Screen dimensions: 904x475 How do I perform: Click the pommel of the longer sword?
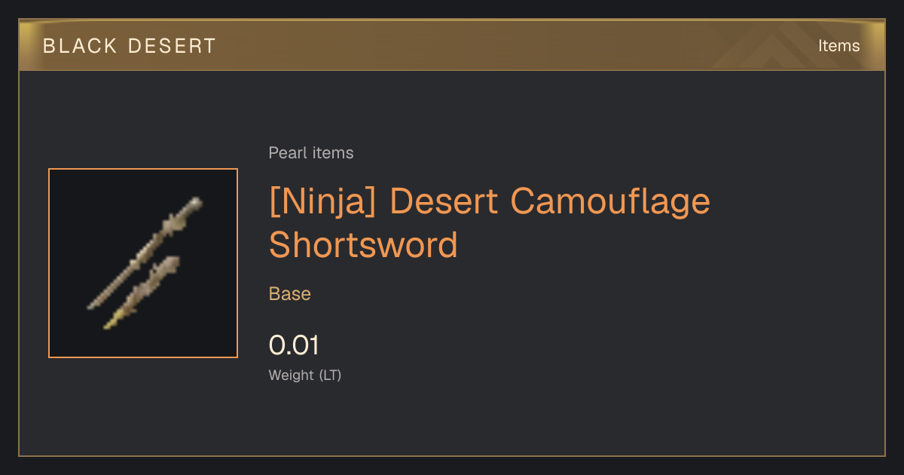pos(195,204)
